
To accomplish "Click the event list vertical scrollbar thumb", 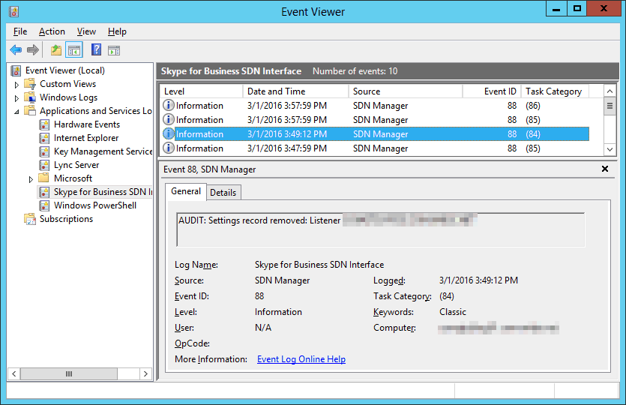I will coord(610,106).
